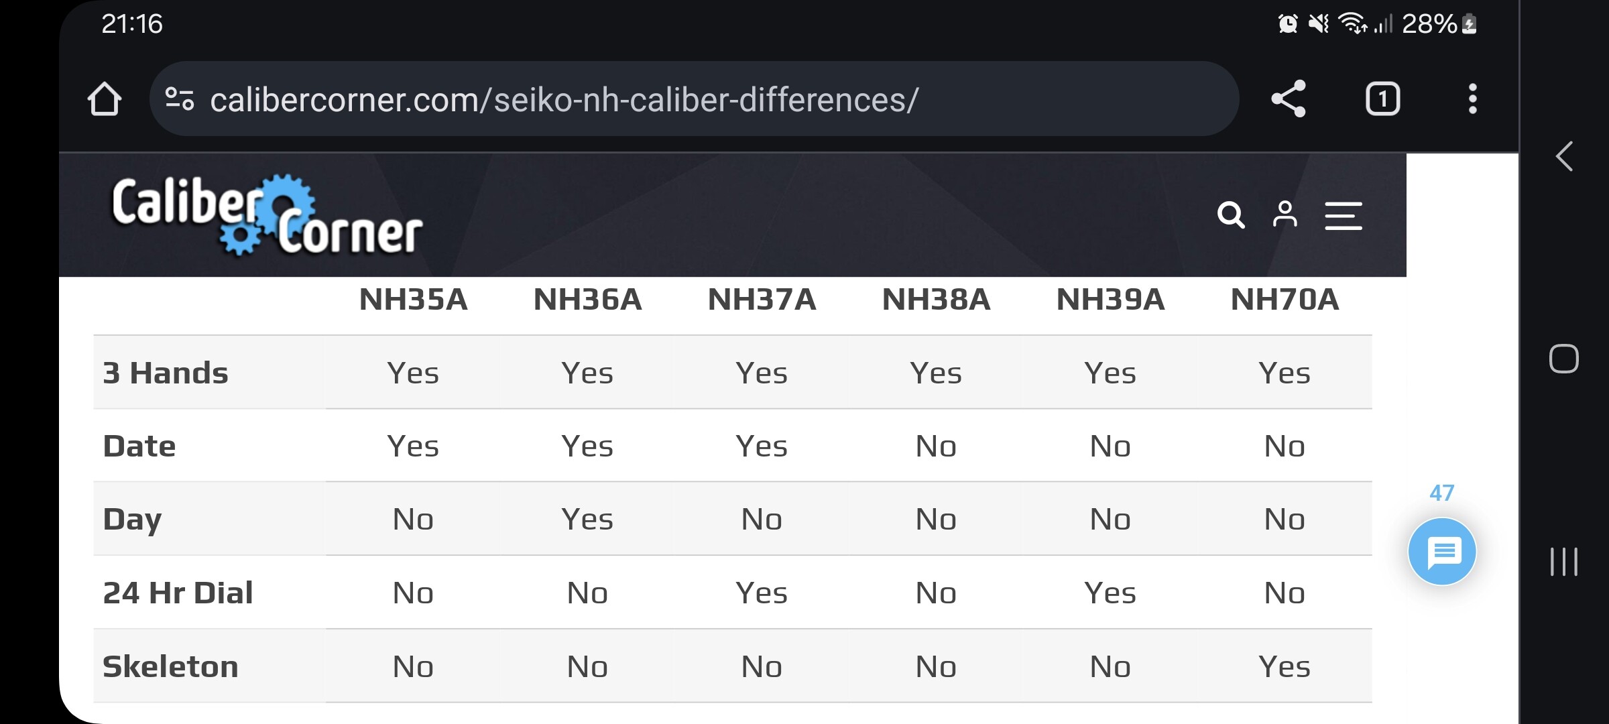This screenshot has width=1609, height=724.
Task: Open site settings icon in address bar
Action: click(180, 99)
